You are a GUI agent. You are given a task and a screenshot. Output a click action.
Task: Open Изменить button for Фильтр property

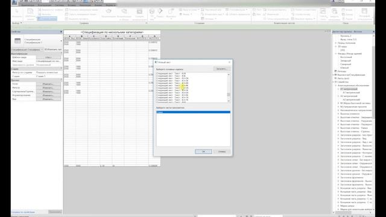click(48, 87)
